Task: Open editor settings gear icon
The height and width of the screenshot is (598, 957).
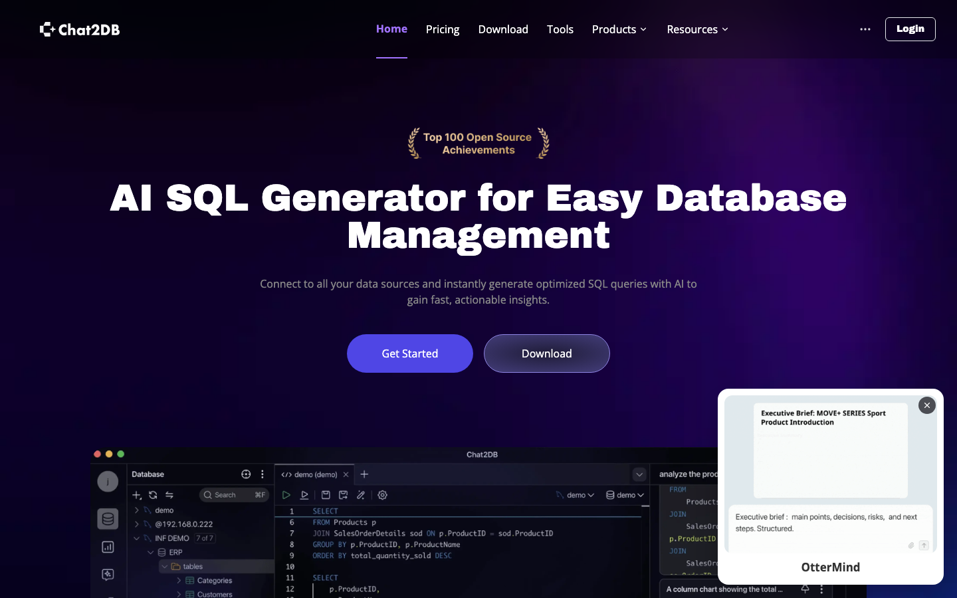Action: tap(383, 495)
